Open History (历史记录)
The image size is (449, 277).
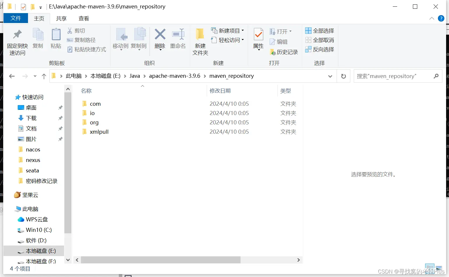tap(284, 52)
